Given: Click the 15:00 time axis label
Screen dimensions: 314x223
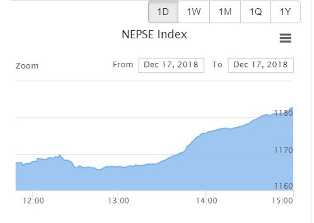Looking at the screenshot, I should [x=282, y=201].
